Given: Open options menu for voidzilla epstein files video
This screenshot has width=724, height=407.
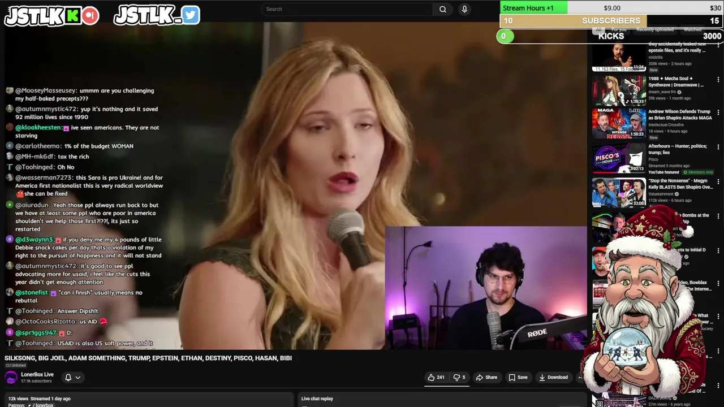Looking at the screenshot, I should (x=718, y=46).
